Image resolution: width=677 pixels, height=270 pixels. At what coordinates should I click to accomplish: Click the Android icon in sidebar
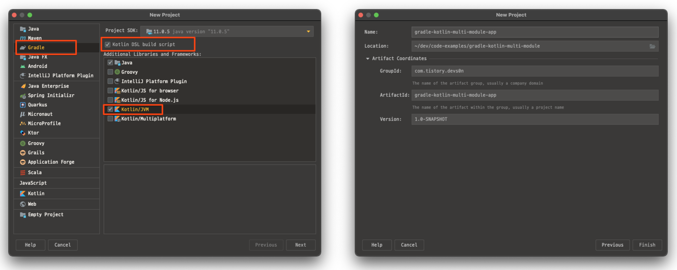tap(23, 66)
